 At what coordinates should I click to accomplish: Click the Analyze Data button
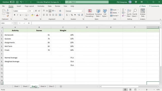point(143,13)
